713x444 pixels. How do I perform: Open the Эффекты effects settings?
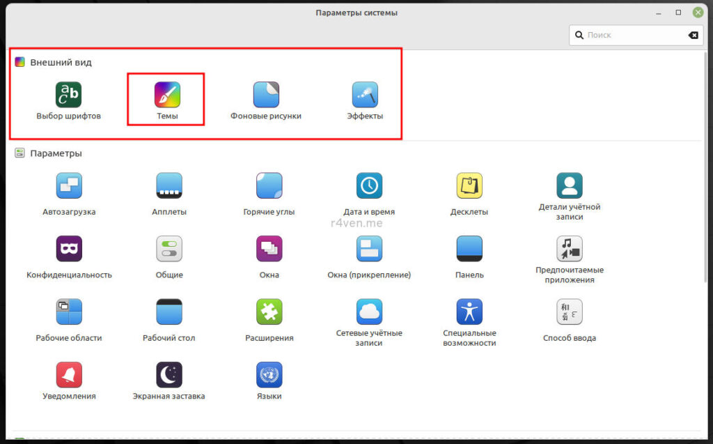click(x=365, y=95)
